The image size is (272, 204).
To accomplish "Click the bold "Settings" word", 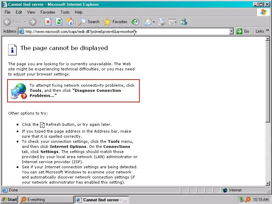I will coord(49,152).
